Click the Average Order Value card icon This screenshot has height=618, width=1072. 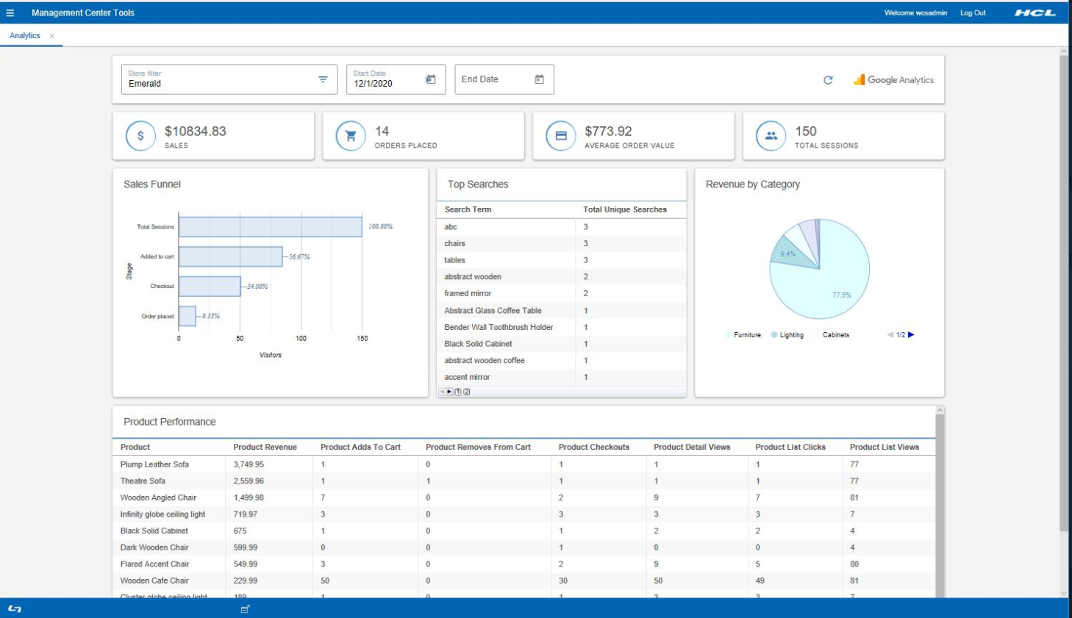coord(560,136)
